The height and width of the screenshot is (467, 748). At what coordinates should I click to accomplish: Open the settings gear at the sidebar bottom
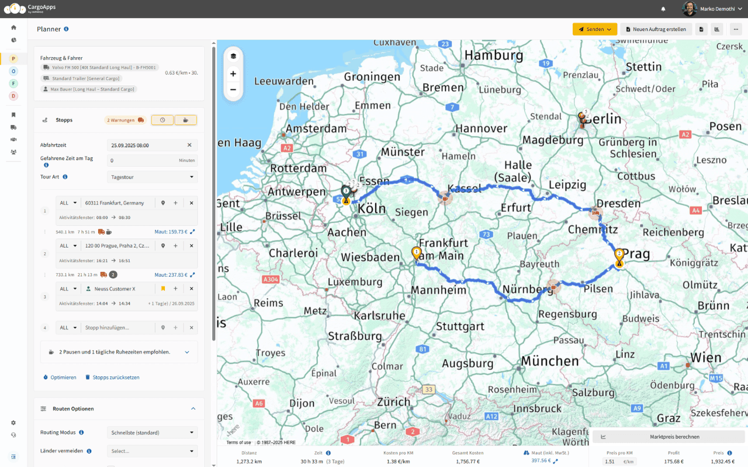pyautogui.click(x=13, y=422)
